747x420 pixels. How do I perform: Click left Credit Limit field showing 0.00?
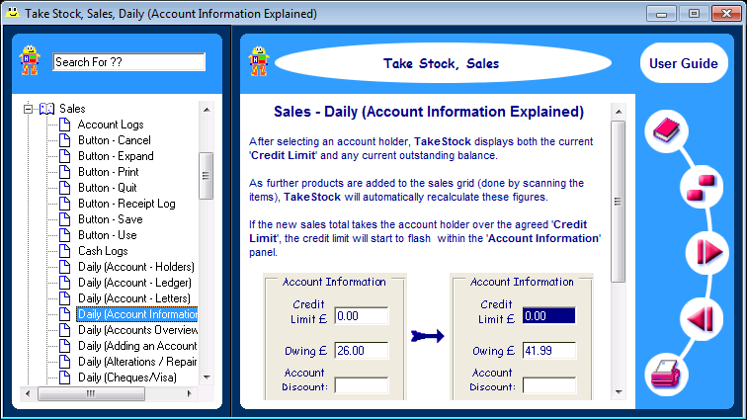361,315
